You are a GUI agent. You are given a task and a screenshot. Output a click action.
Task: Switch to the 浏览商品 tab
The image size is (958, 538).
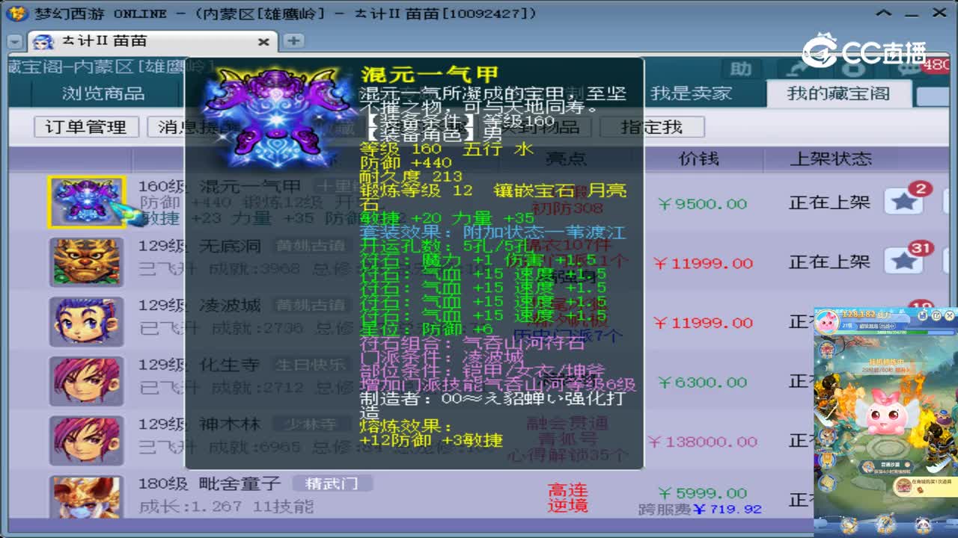[x=103, y=93]
